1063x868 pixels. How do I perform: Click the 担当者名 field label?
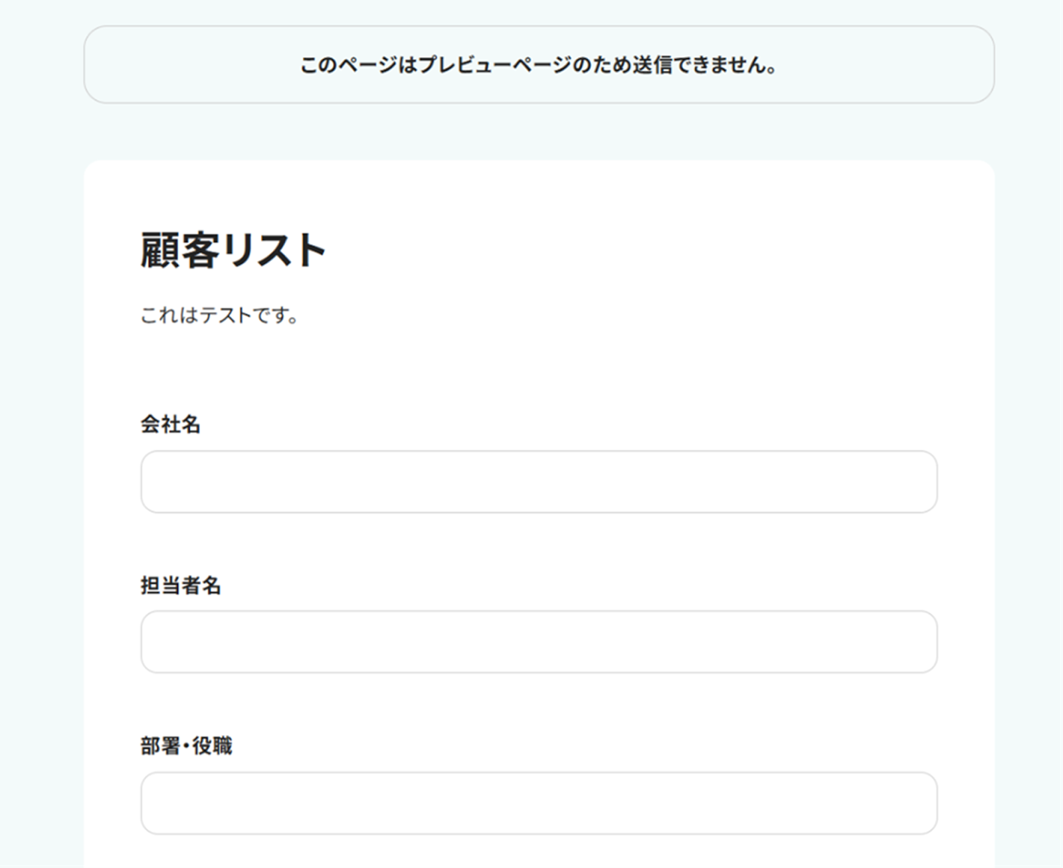click(x=181, y=585)
